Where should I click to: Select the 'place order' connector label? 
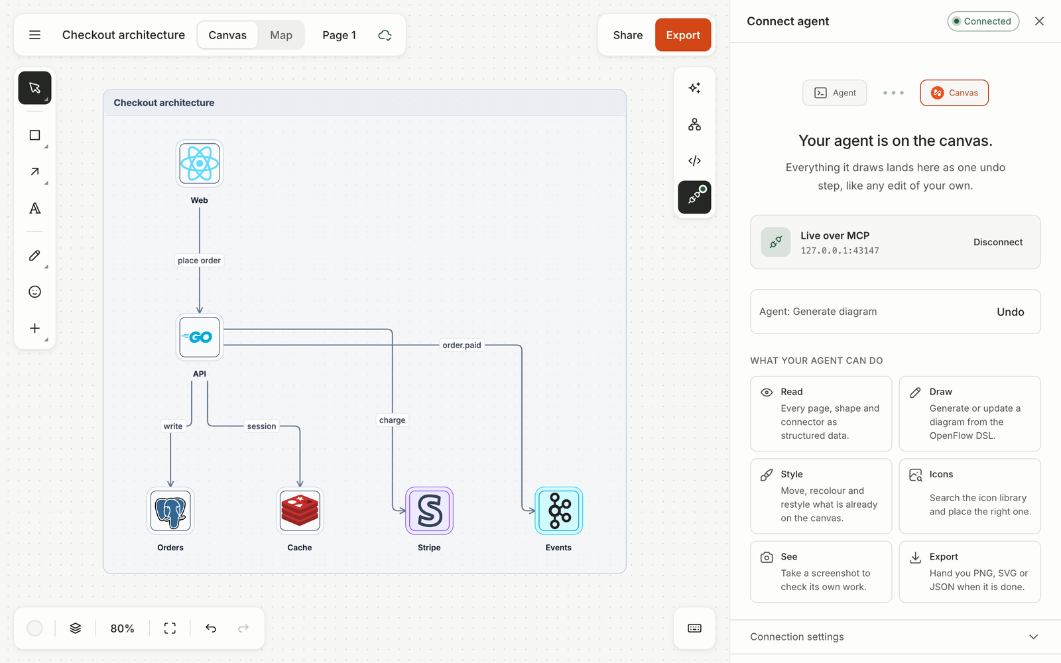[x=199, y=261]
